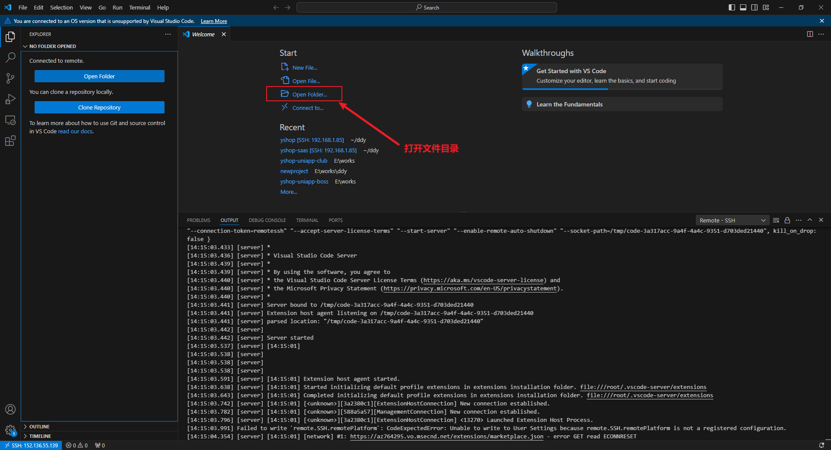Toggle secondary side bar layout icon

coord(754,7)
